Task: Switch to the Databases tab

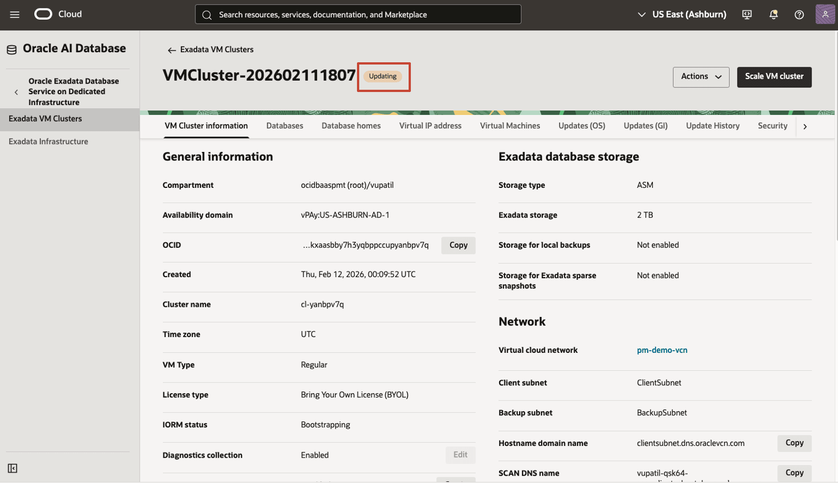Action: pos(285,126)
